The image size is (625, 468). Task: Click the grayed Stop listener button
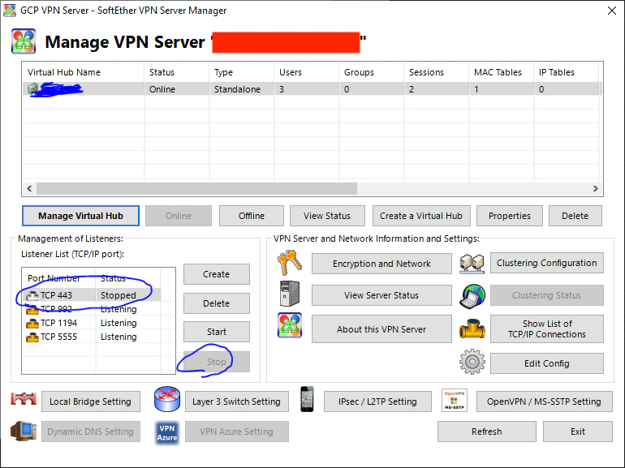tap(217, 362)
